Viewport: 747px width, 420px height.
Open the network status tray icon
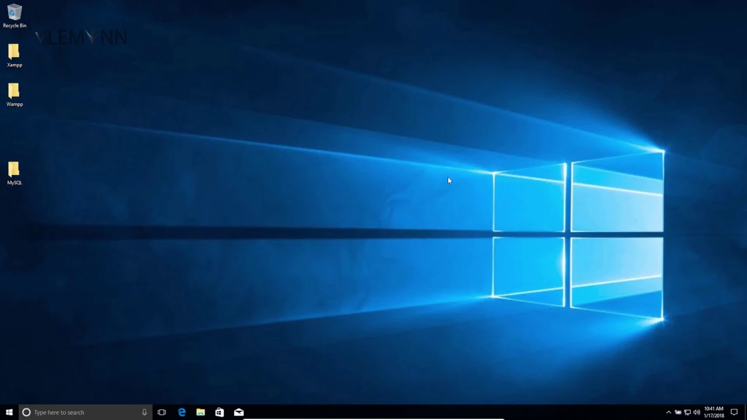[687, 412]
